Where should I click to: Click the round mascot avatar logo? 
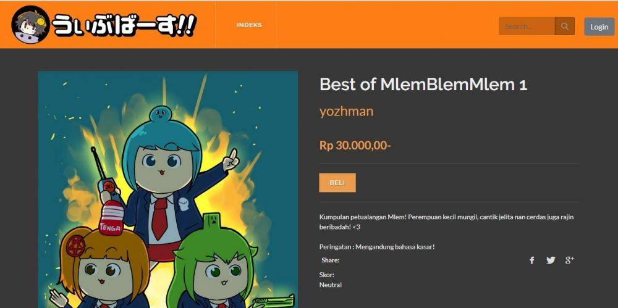tap(30, 25)
